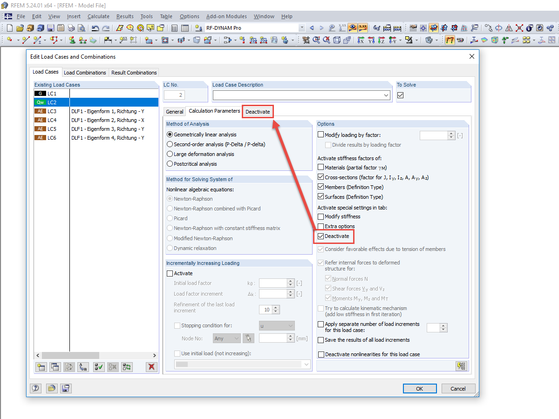Click the Open folder icon in main toolbar
This screenshot has width=559, height=419.
pos(20,28)
